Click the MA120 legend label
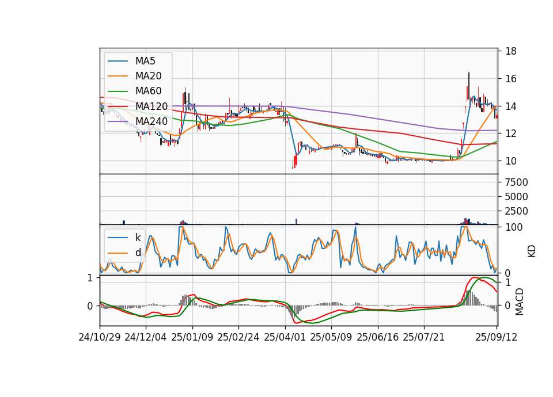The image size is (553, 397). coord(151,106)
